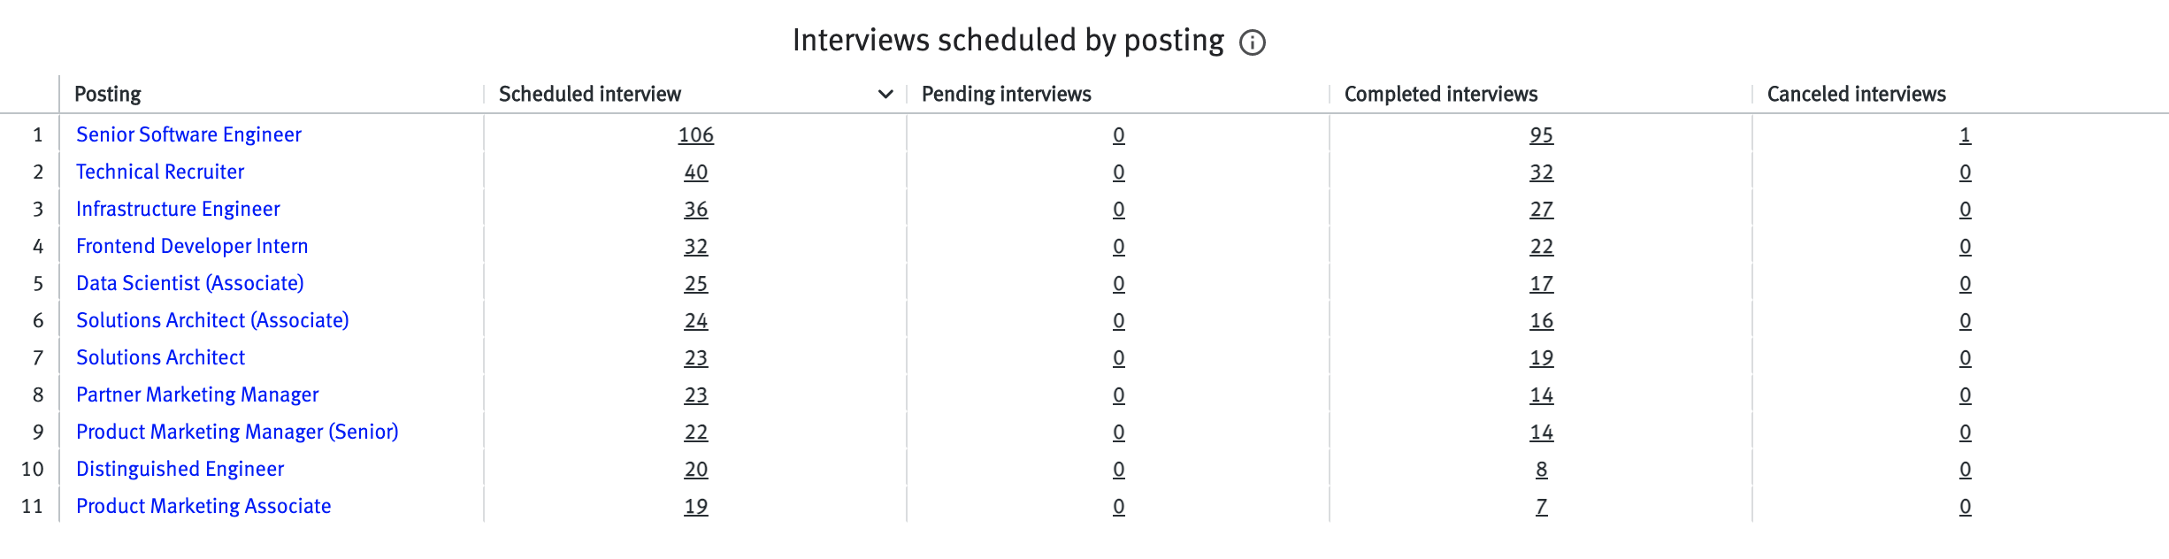Click the Scheduled interview sort chevron
Screen dimensions: 2169x559
(x=885, y=93)
